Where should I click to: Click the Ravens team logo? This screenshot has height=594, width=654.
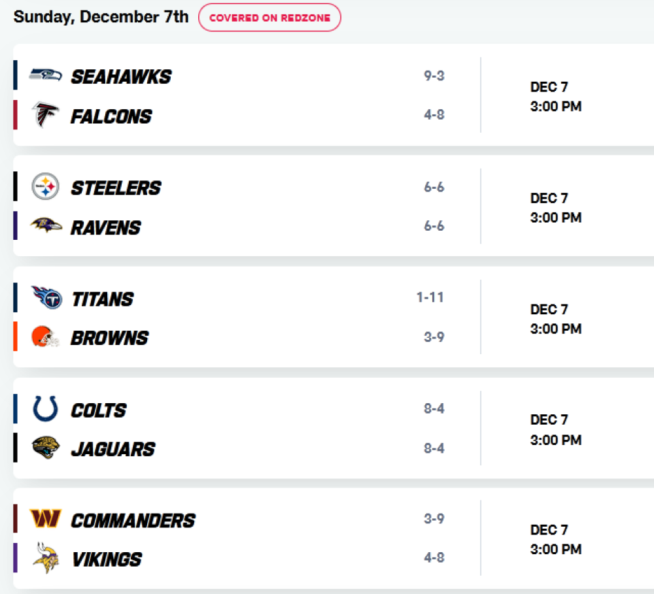[46, 225]
